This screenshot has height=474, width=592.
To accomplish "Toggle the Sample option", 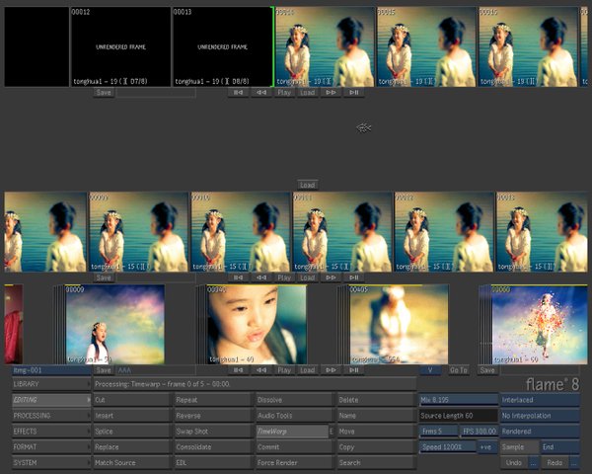I will pos(518,447).
